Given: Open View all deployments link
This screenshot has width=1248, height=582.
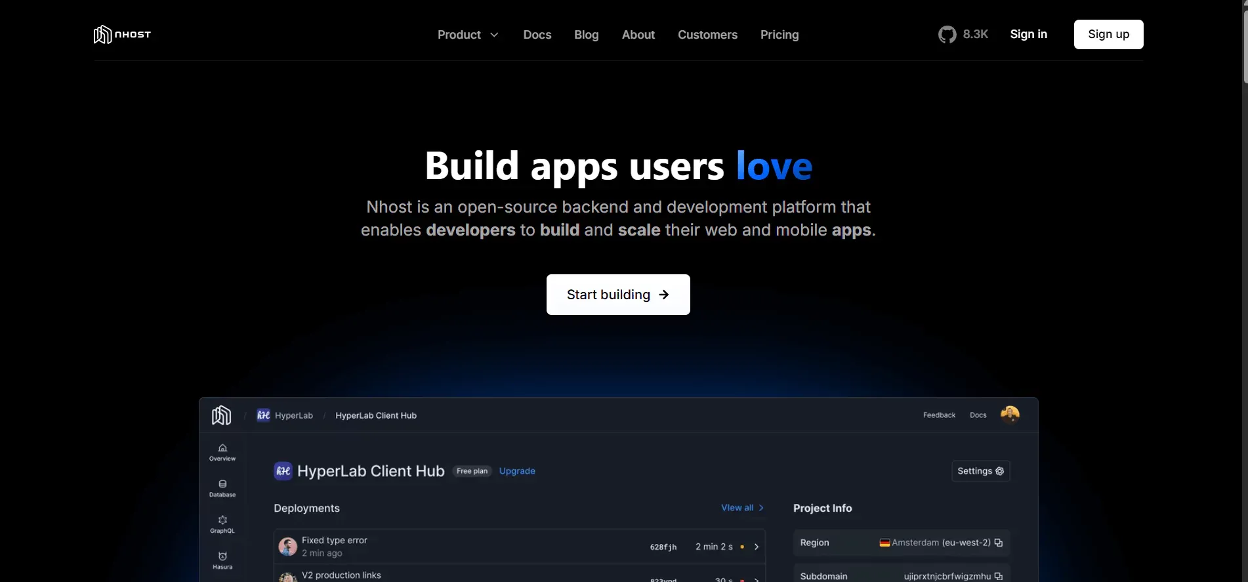Looking at the screenshot, I should point(742,508).
